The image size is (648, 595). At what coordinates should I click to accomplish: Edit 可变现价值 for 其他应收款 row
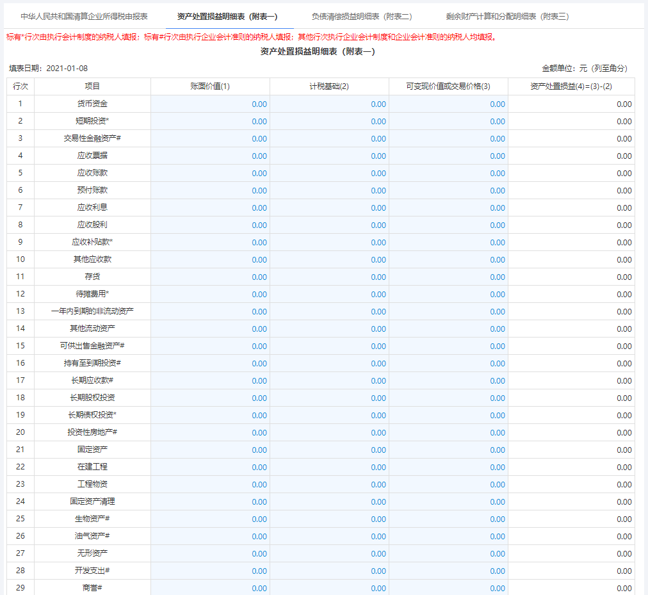(448, 259)
